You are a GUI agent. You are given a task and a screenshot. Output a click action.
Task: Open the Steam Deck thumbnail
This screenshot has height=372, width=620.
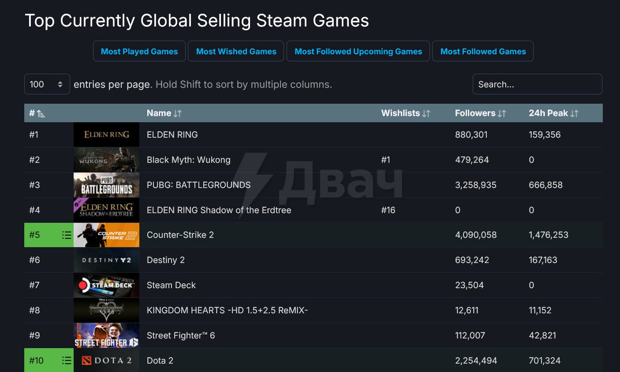[x=106, y=286]
